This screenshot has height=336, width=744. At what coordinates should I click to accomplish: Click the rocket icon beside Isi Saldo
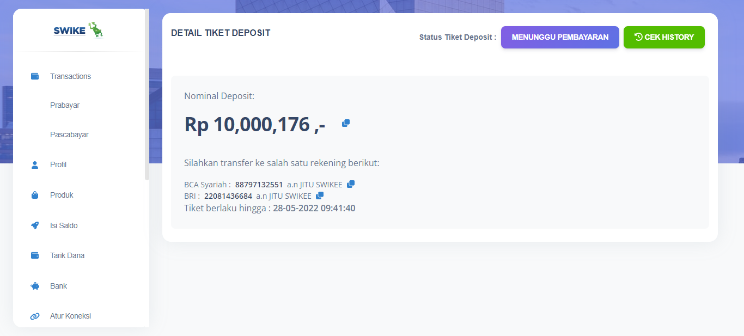35,225
